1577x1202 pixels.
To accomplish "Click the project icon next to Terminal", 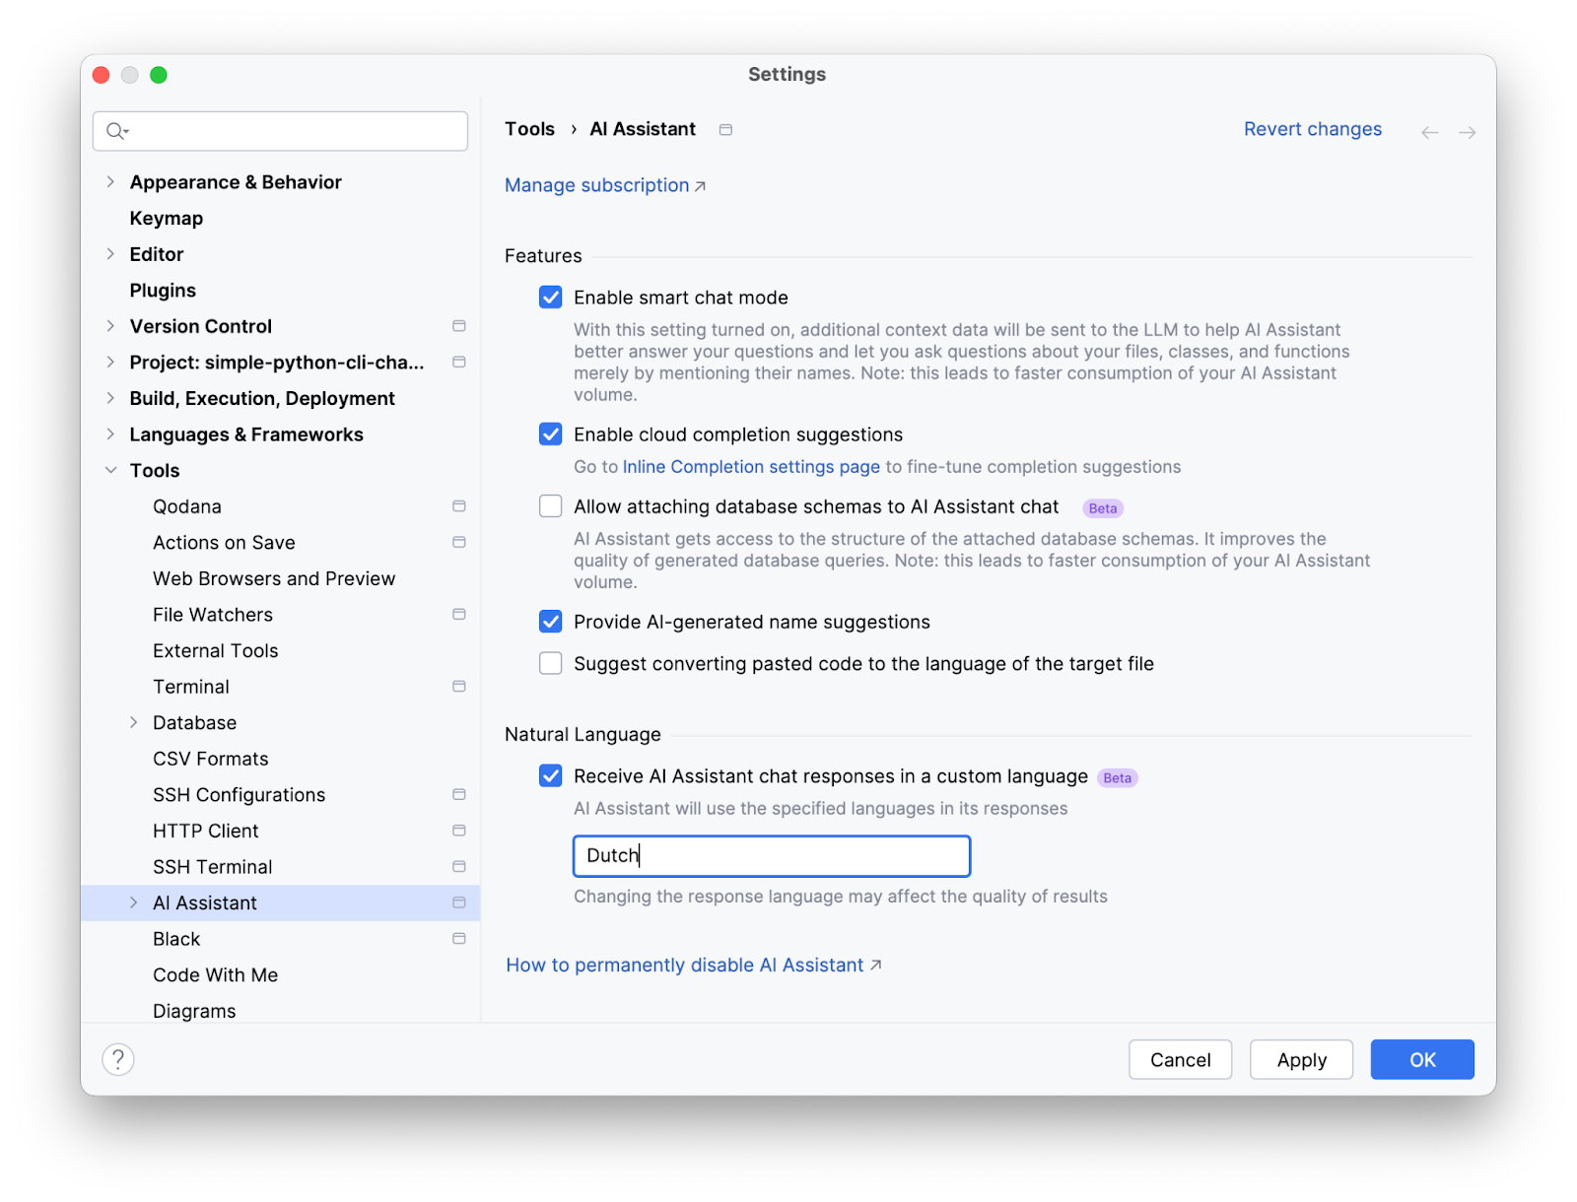I will click(x=458, y=686).
